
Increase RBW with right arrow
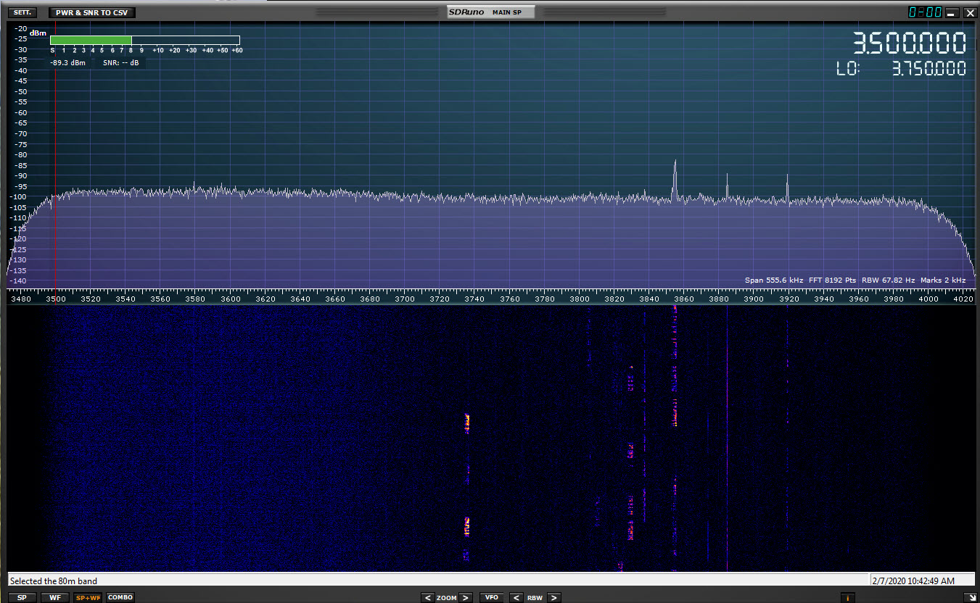coord(553,598)
